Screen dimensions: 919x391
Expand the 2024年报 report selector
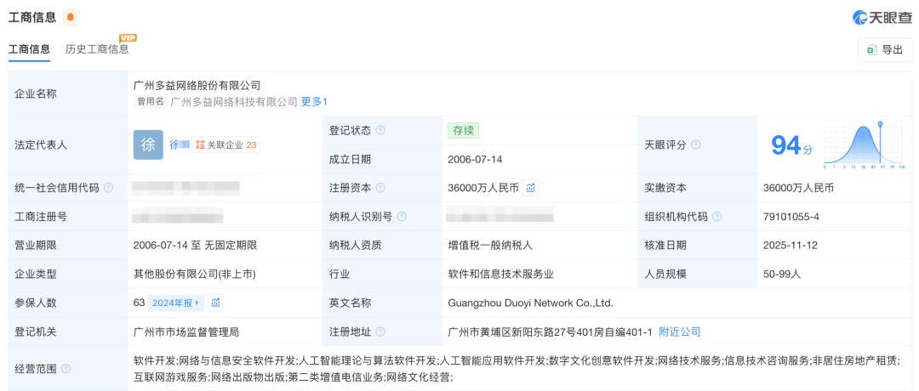pos(176,303)
